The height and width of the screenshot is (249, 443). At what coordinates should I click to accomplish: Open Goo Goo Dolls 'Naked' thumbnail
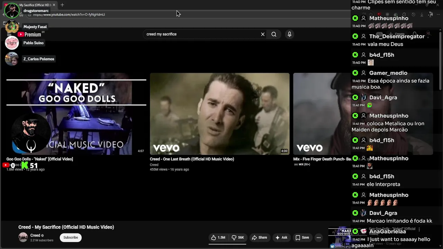point(76,114)
